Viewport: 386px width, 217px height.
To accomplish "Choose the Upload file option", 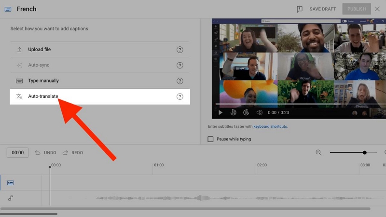I will coord(40,50).
